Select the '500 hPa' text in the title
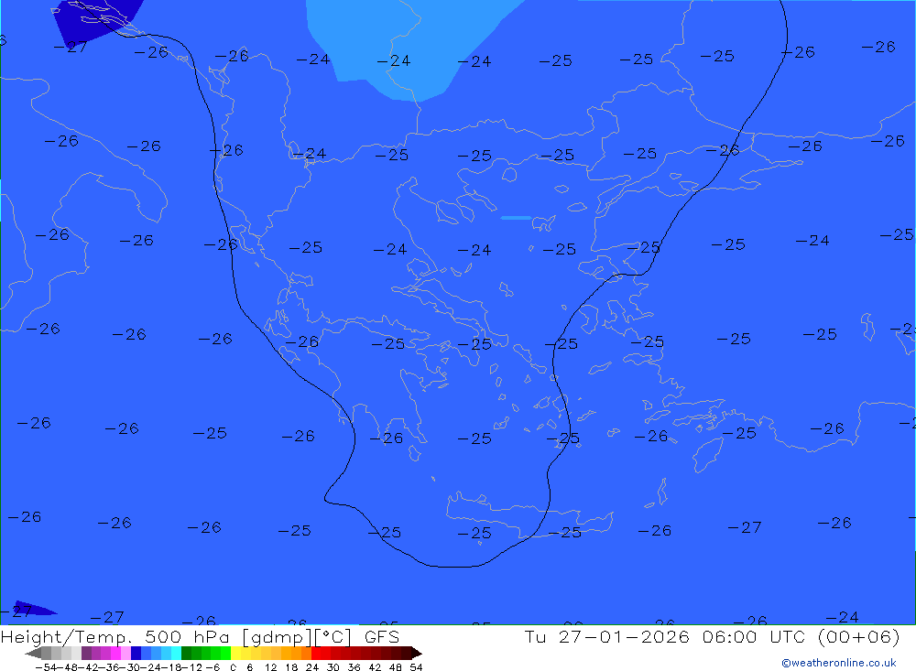 188,636
